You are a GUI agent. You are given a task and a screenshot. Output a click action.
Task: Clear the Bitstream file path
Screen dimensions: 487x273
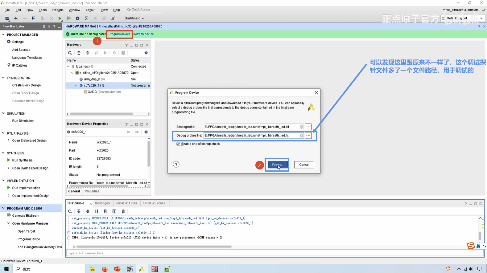(x=301, y=127)
